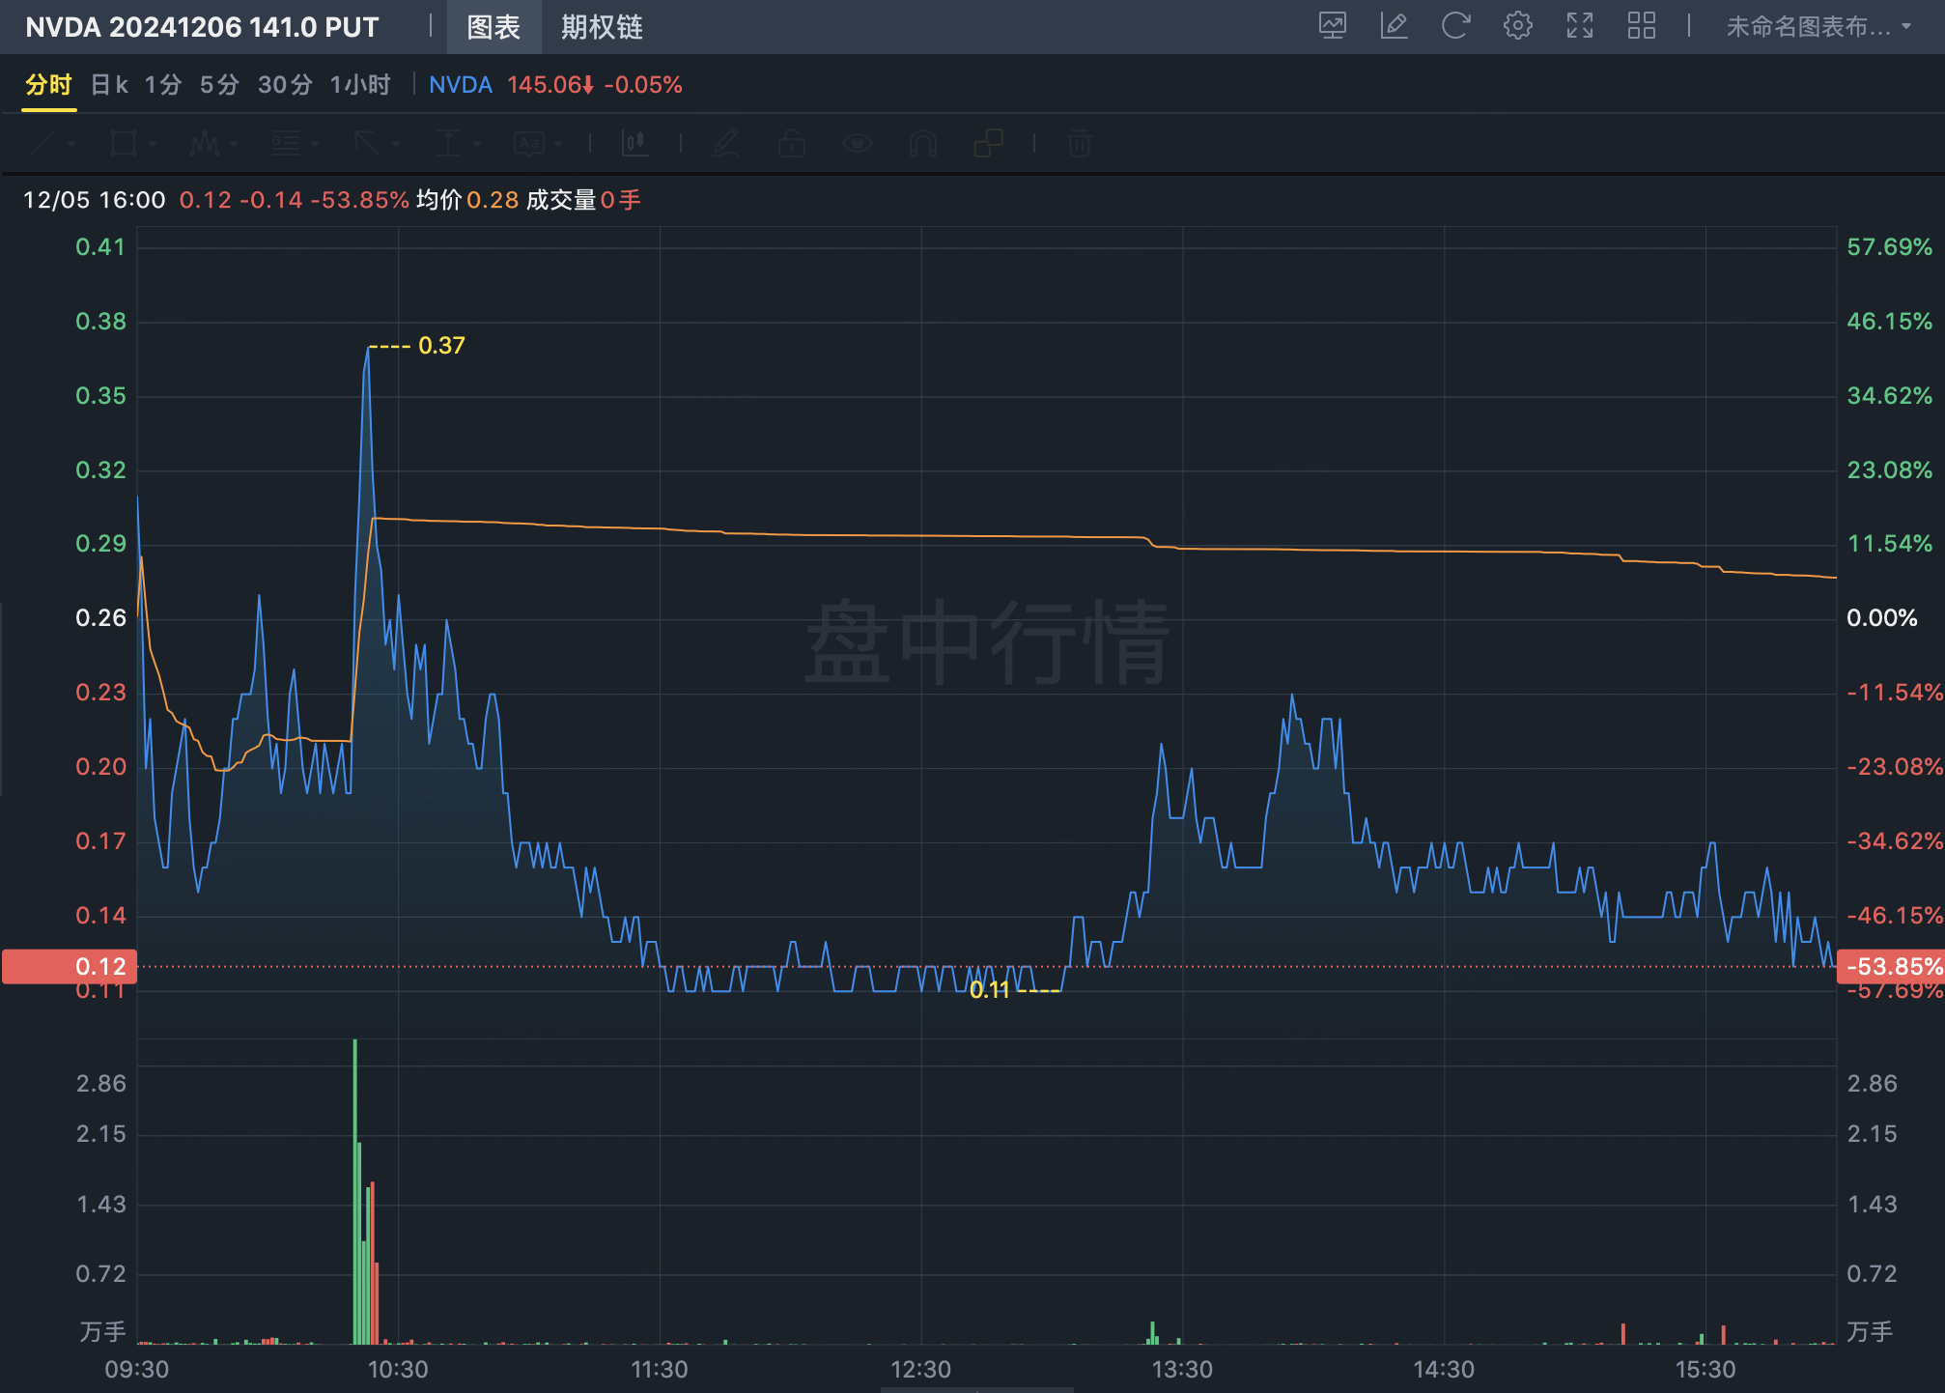Click the NVDA underlying stock link
Screen dimensions: 1945x1393
pyautogui.click(x=460, y=85)
